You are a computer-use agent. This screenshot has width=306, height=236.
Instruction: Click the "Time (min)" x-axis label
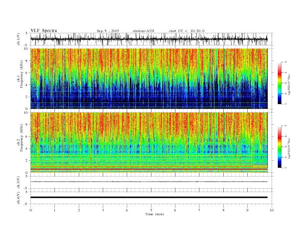(155, 214)
